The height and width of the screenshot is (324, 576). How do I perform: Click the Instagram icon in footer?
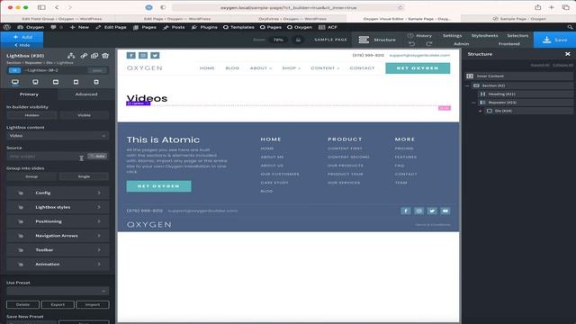418,211
